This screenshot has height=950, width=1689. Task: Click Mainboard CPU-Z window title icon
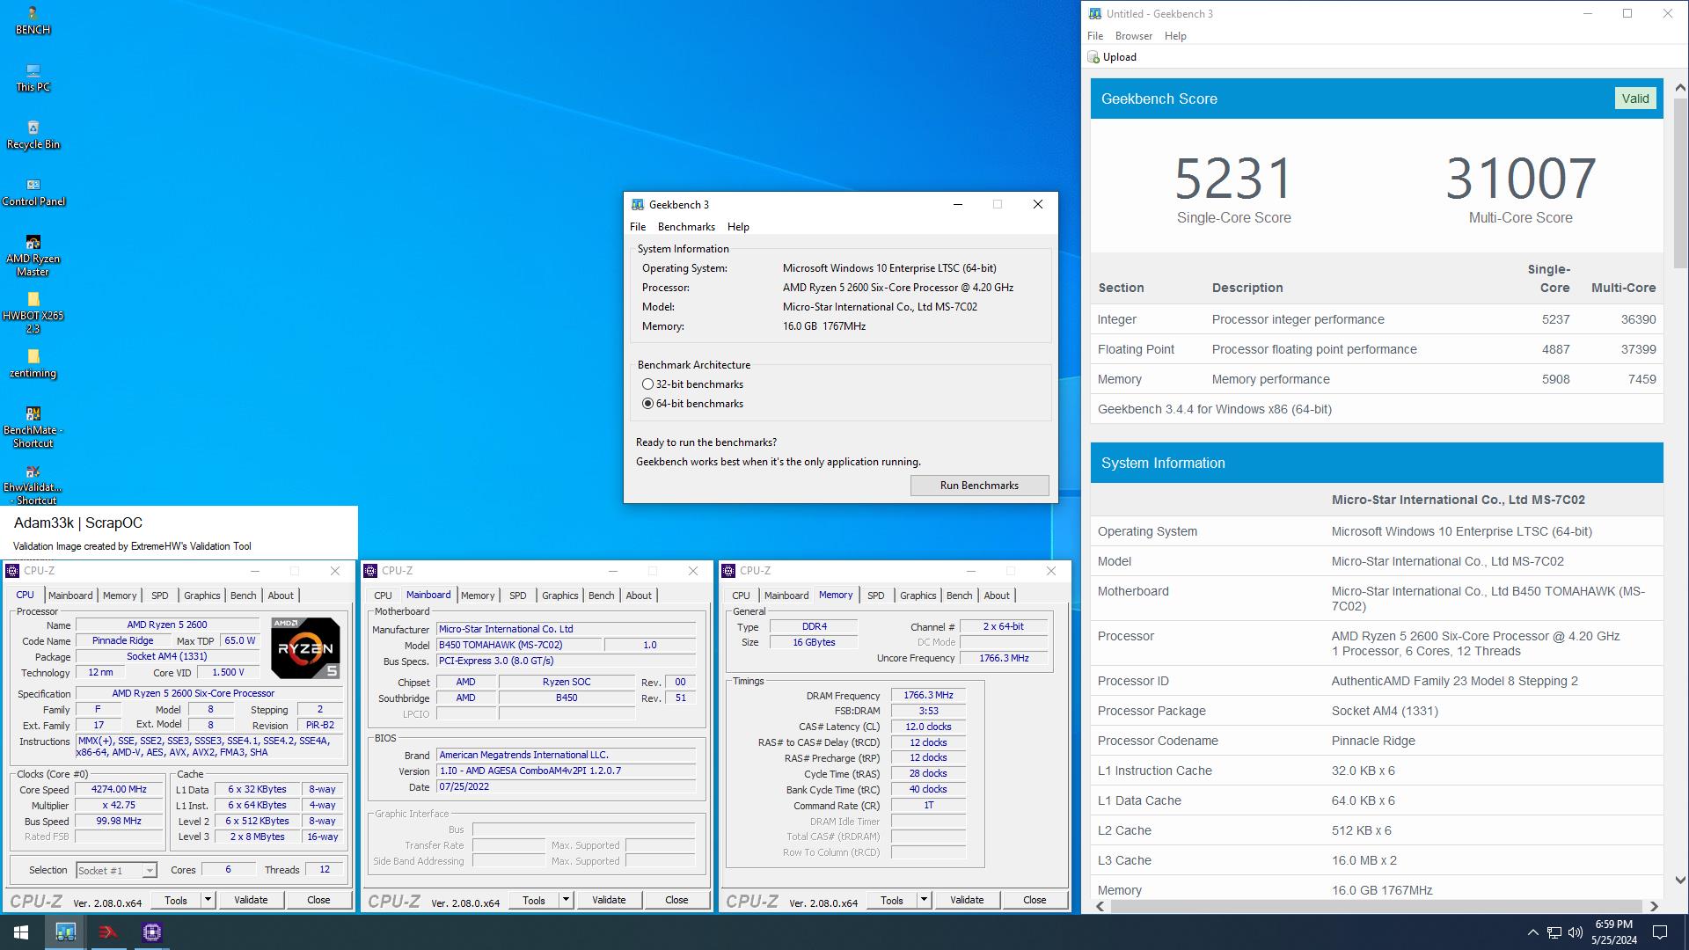pyautogui.click(x=370, y=571)
